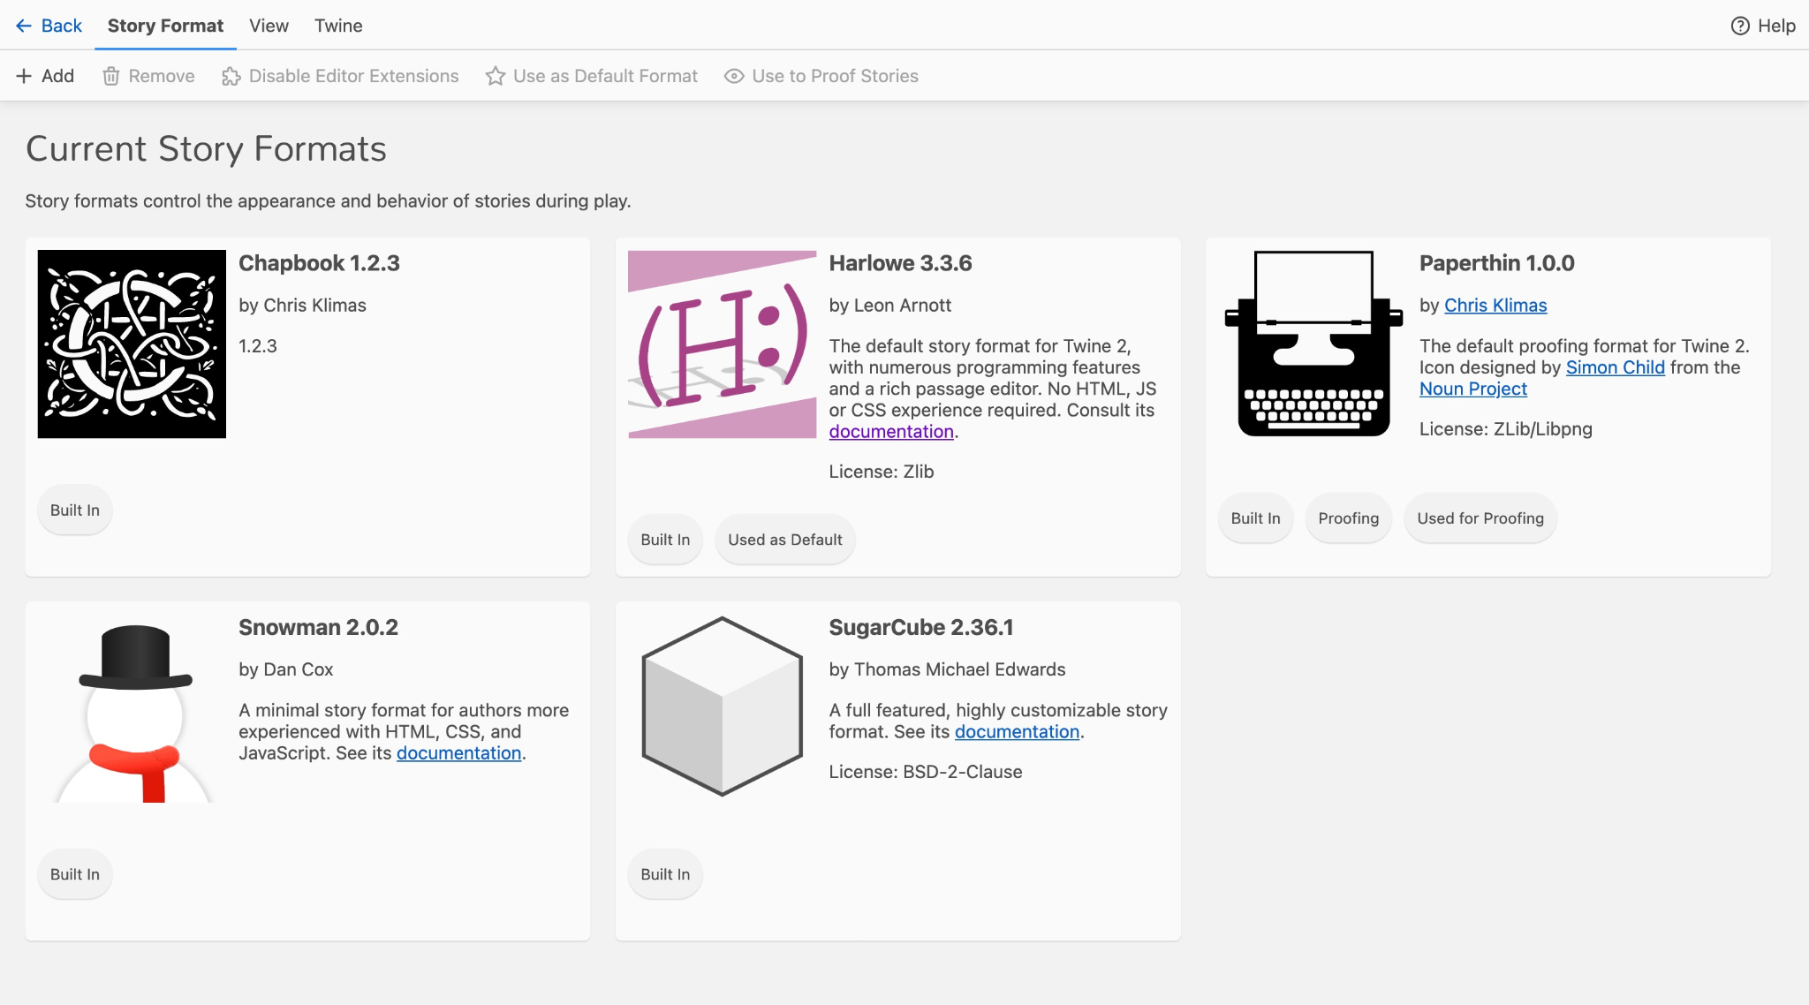
Task: Click Chapbook's Built In badge
Action: [x=75, y=510]
